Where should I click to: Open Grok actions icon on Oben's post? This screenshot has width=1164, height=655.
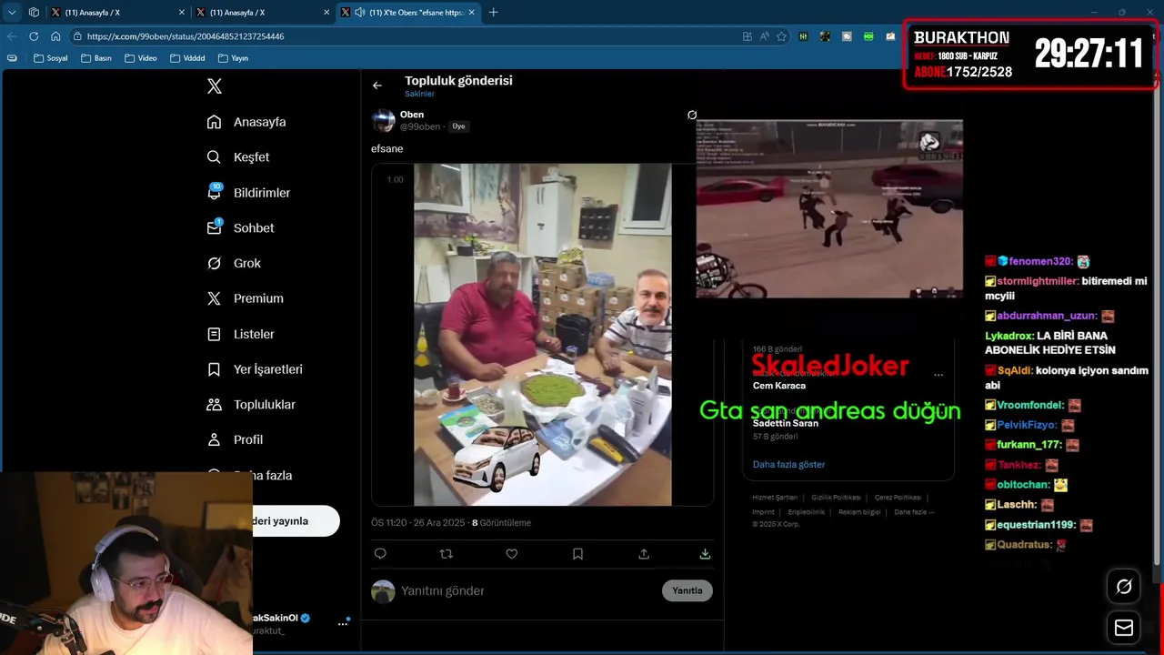[692, 115]
